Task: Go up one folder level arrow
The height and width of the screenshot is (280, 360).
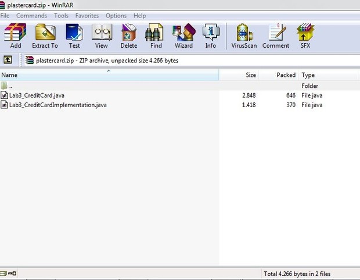Action: [x=8, y=60]
